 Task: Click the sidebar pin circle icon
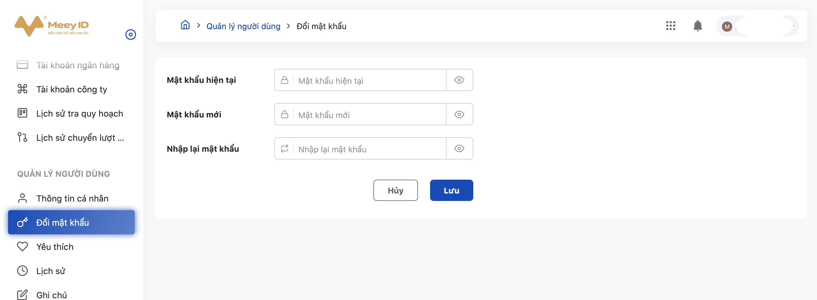pyautogui.click(x=130, y=34)
